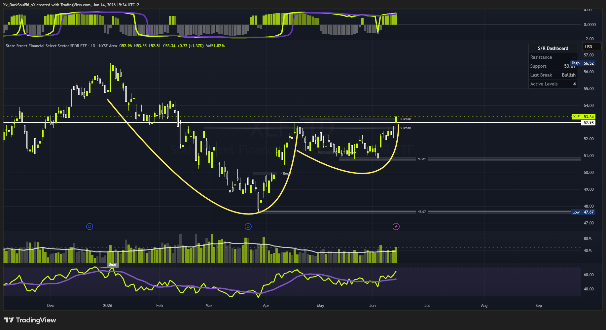
Task: Click the dividend marker on the December–January date axis
Action: click(89, 226)
